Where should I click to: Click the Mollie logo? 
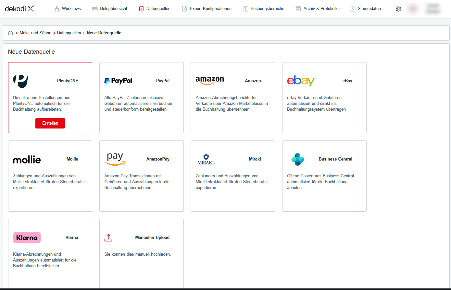pos(27,159)
